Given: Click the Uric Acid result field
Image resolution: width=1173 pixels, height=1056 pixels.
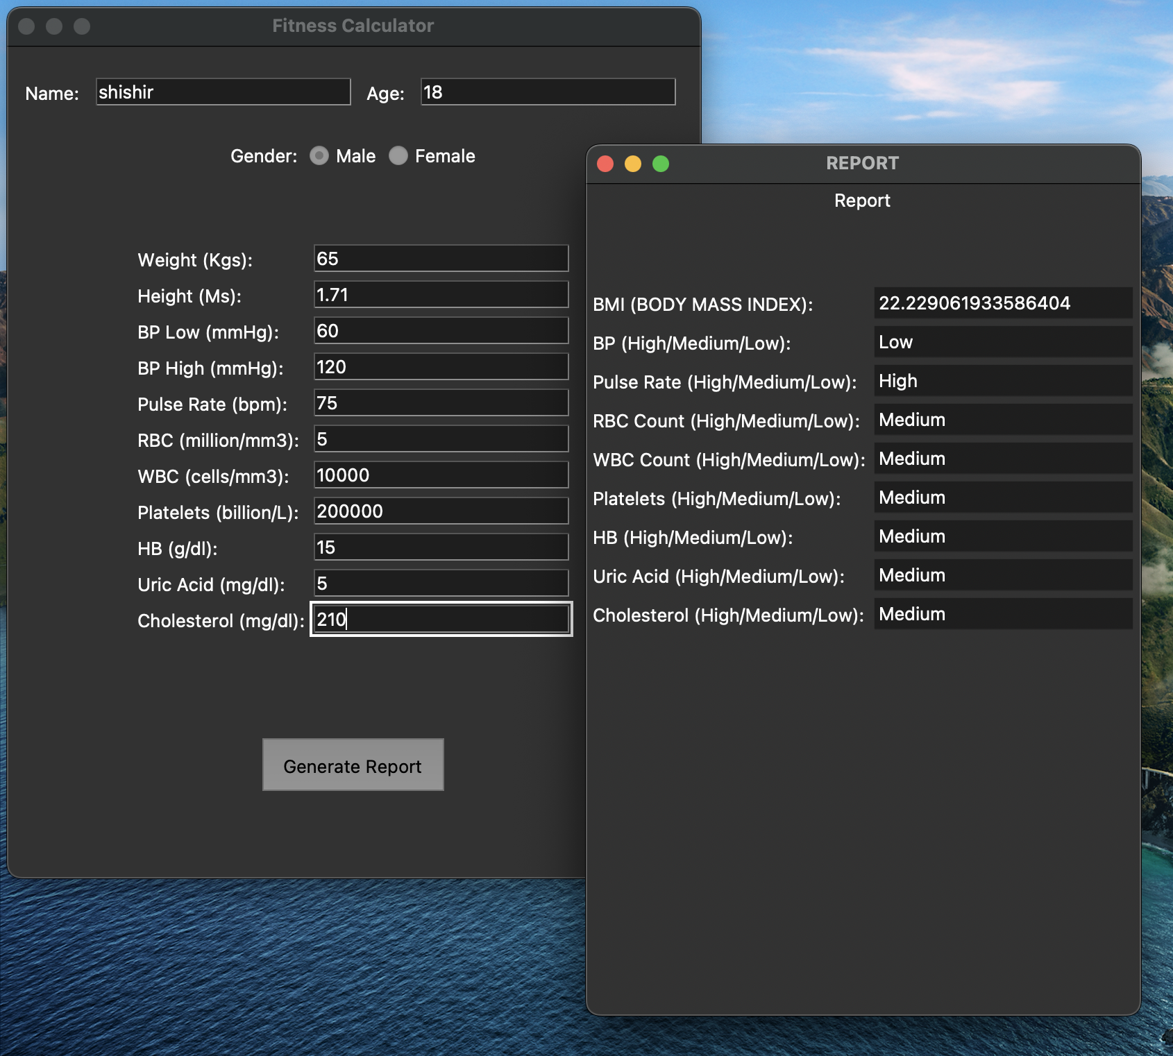Looking at the screenshot, I should [1004, 575].
